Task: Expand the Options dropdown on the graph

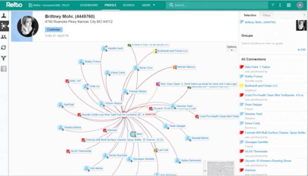Action: [x=231, y=48]
